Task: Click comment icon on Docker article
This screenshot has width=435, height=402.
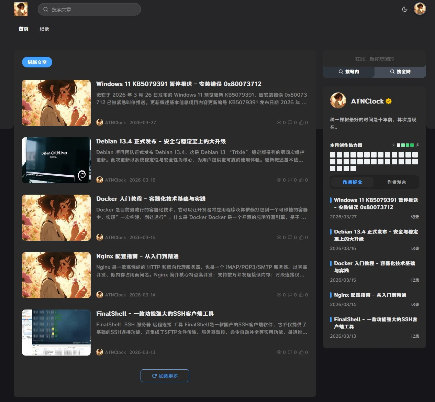Action: [290, 237]
